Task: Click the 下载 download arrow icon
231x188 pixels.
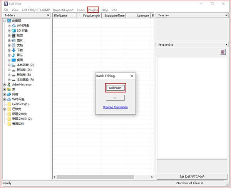Action: point(14,50)
